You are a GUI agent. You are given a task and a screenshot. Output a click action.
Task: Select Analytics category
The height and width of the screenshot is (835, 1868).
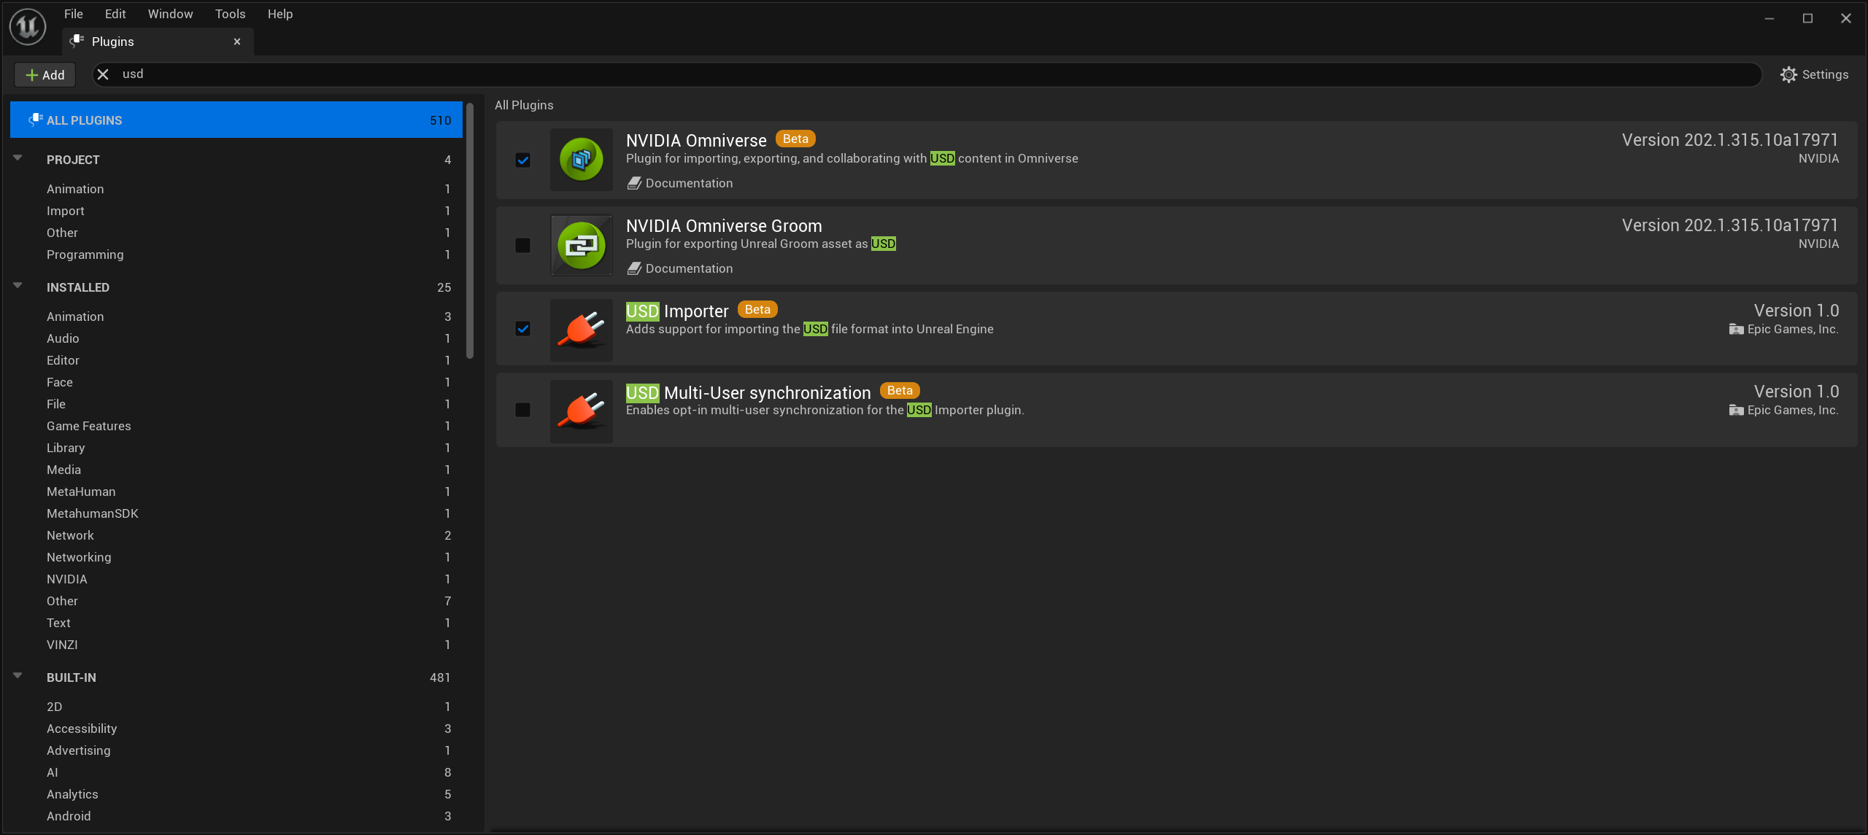(236, 794)
